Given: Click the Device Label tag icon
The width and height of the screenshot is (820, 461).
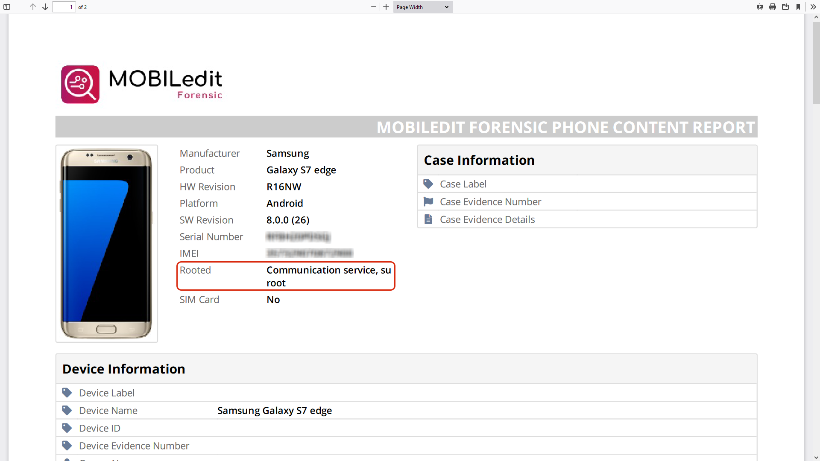Looking at the screenshot, I should pos(67,392).
